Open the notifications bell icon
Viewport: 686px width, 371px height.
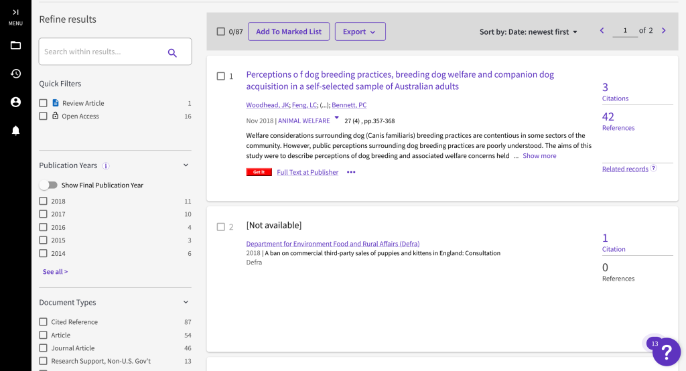point(15,131)
